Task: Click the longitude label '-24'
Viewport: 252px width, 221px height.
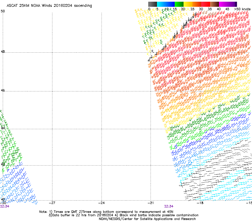Action: (x=101, y=203)
